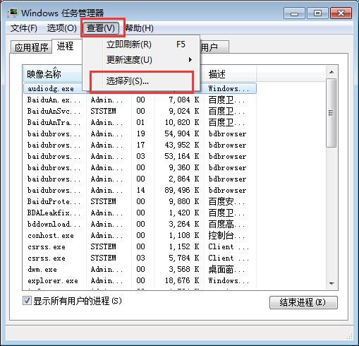This screenshot has width=359, height=346.
Task: Switch to the 用户 tab
Action: [214, 47]
